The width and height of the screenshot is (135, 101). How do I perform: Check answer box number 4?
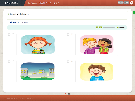click(x=68, y=61)
